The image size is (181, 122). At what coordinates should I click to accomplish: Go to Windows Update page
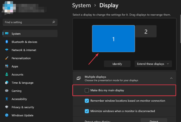(x=30, y=116)
